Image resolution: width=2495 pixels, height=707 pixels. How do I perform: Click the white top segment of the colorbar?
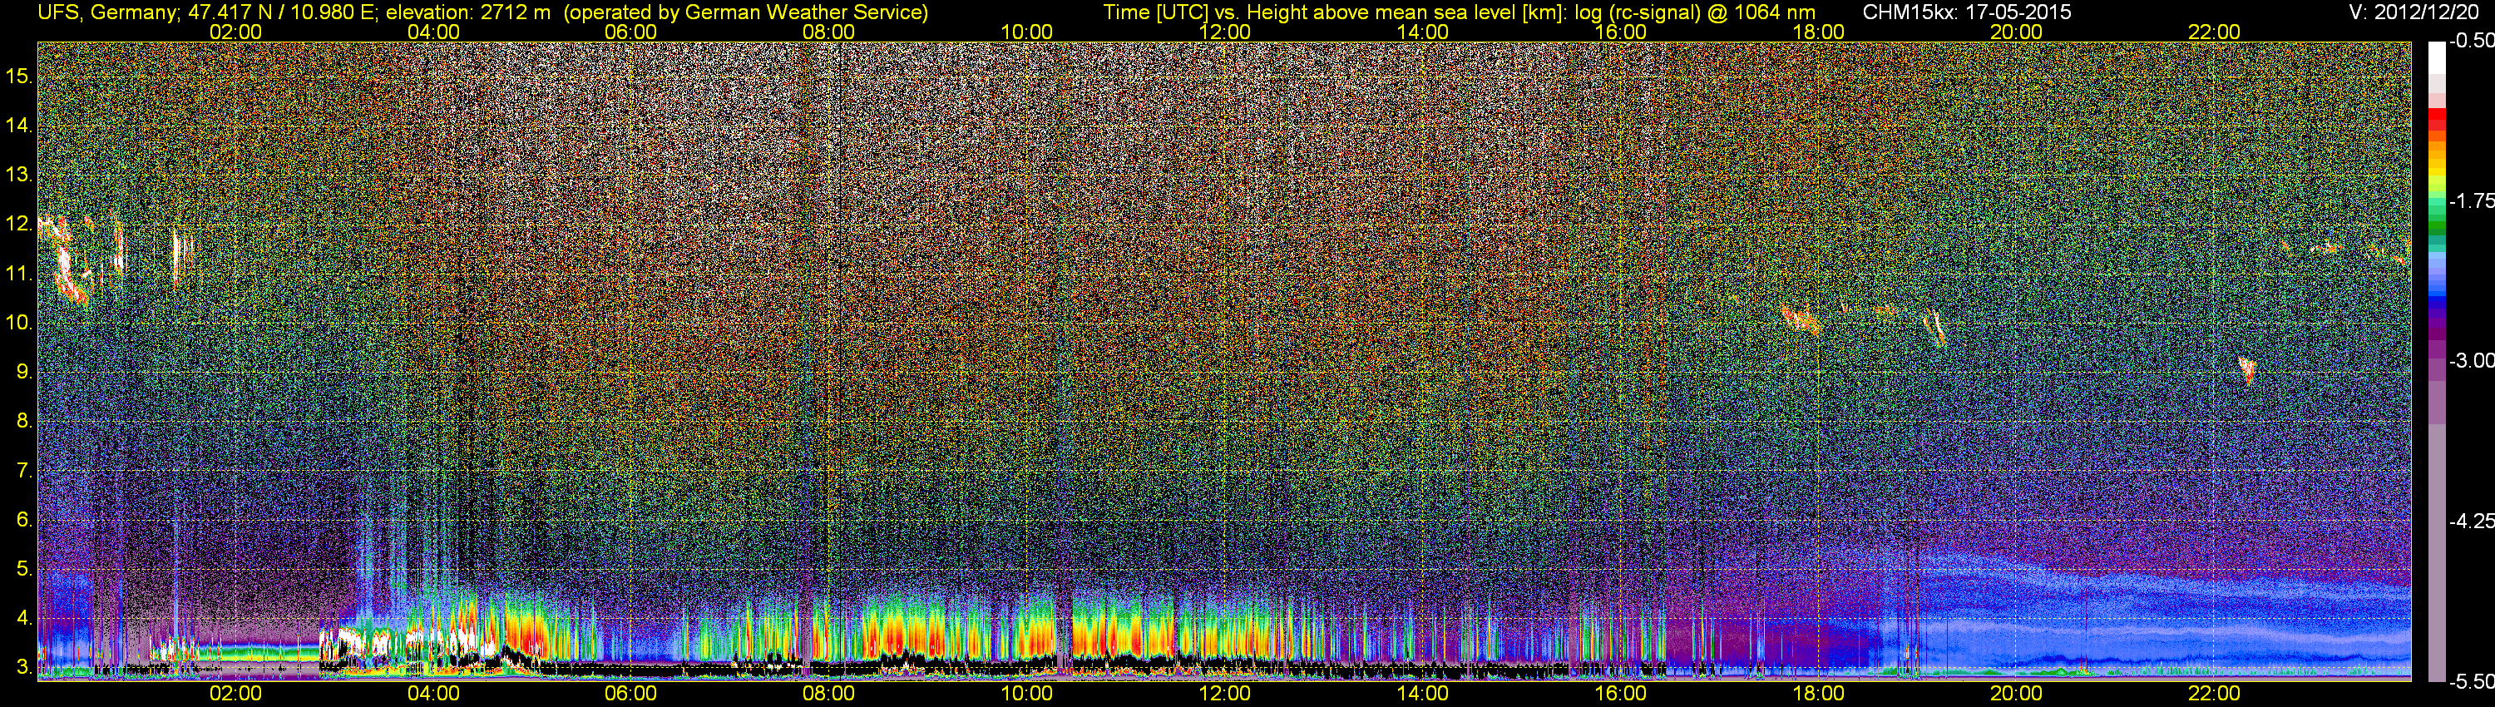coord(2437,58)
